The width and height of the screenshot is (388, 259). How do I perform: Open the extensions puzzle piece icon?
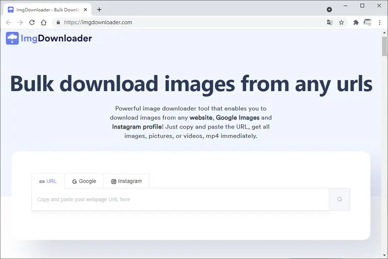click(x=356, y=22)
